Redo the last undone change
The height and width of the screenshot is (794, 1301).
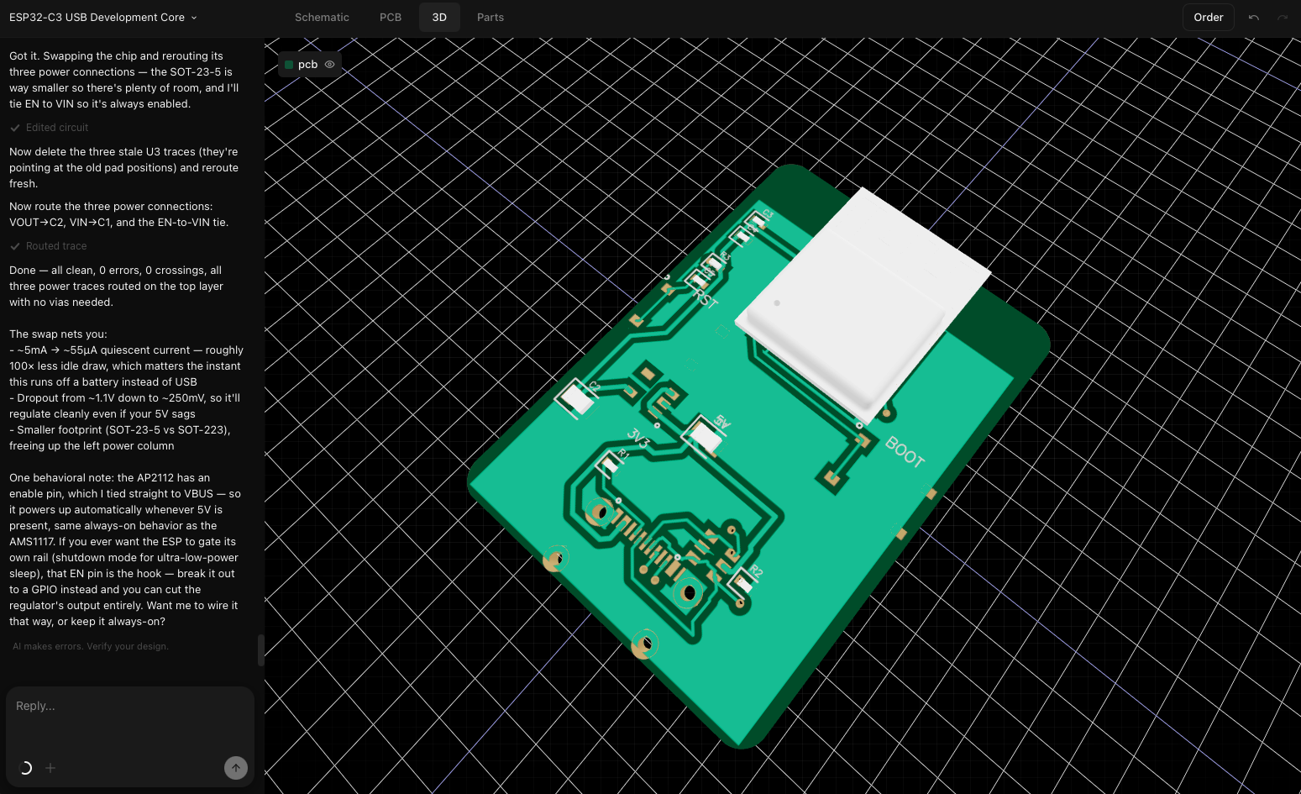(x=1283, y=17)
